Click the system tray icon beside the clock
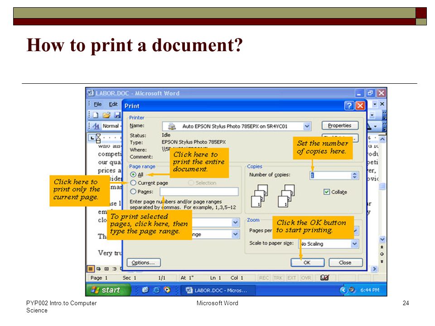 (x=352, y=290)
